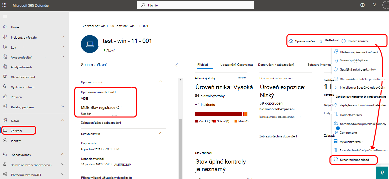The width and height of the screenshot is (389, 179).
Task: Open the help question mark icon
Action: [x=374, y=5]
